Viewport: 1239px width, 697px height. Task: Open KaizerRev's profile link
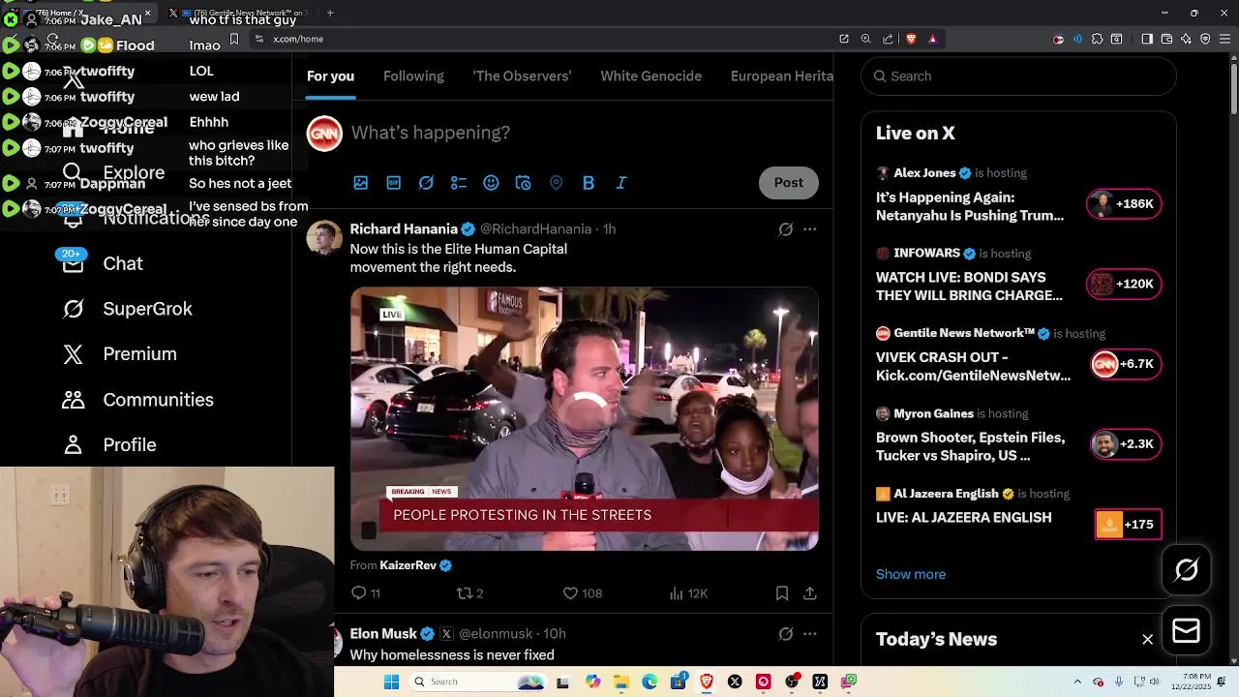[x=408, y=565]
